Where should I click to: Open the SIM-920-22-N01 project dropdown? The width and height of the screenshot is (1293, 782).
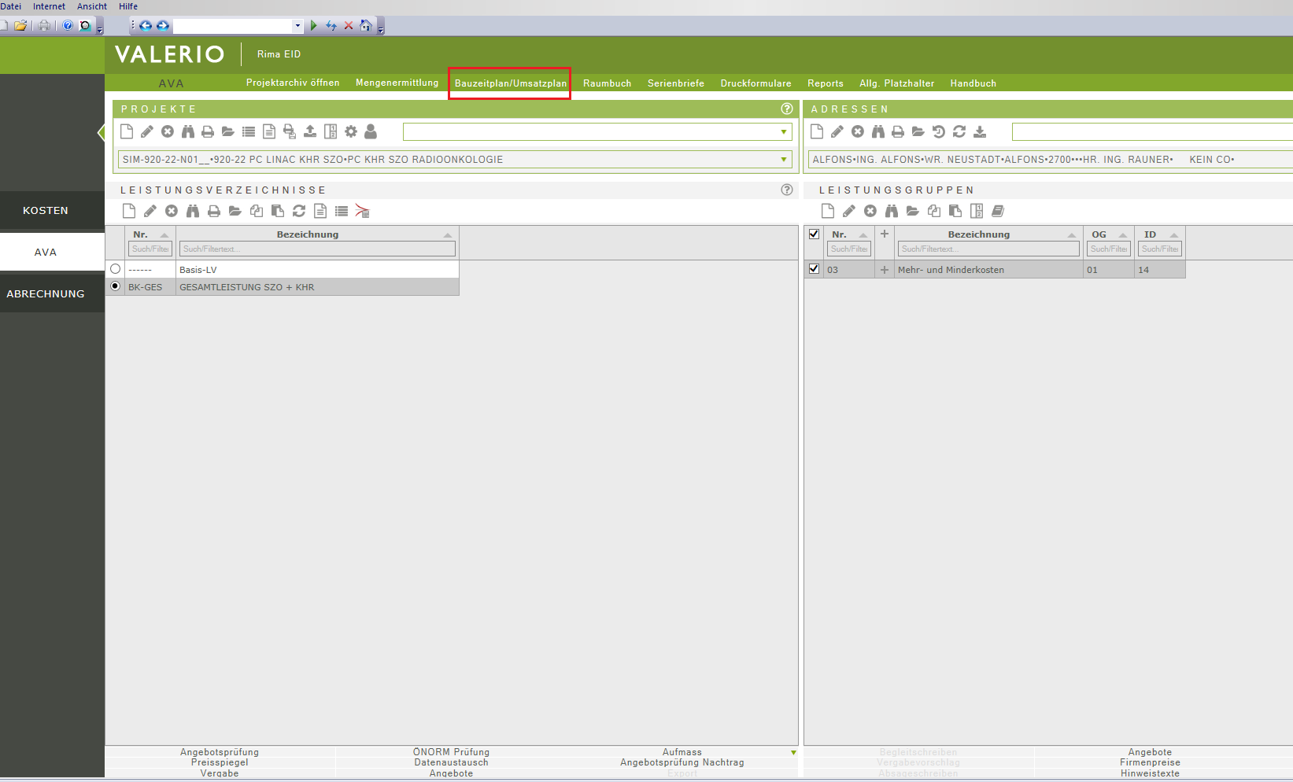(784, 160)
